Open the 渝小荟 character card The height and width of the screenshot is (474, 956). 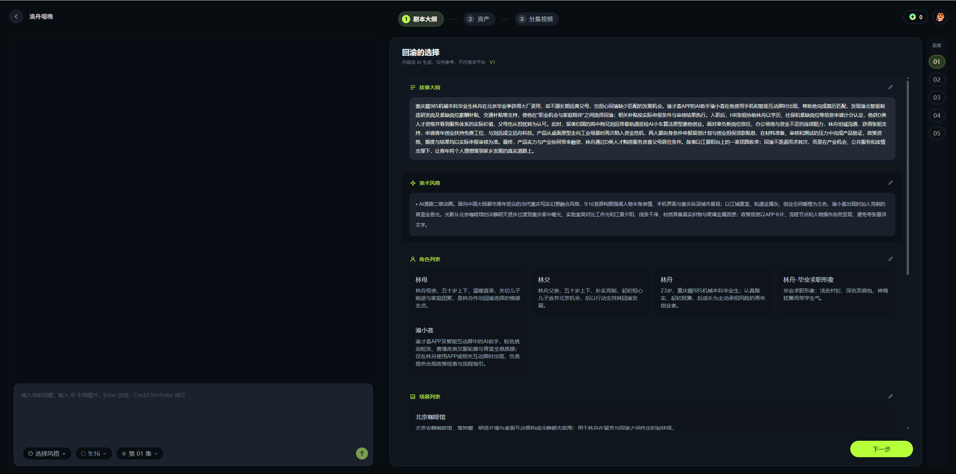pos(468,346)
